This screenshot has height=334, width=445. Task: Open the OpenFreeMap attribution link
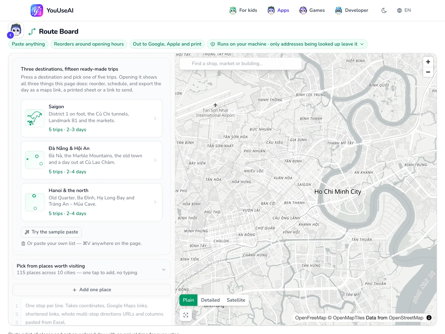pyautogui.click(x=311, y=318)
